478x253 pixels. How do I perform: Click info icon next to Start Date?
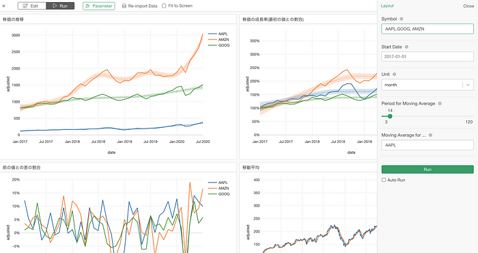[406, 47]
